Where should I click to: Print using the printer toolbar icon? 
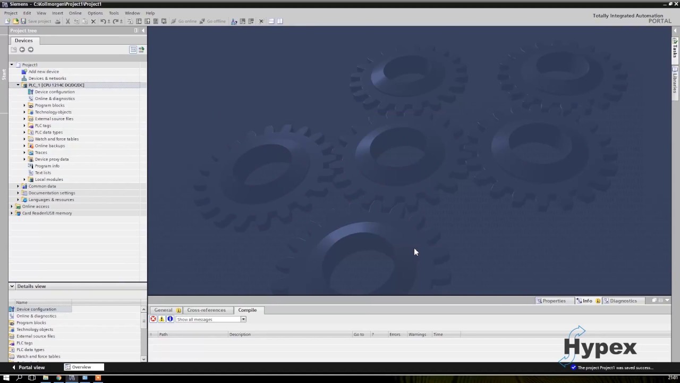(x=58, y=21)
